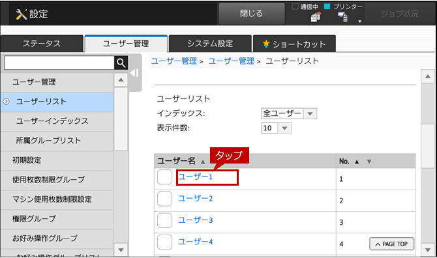Check the box for ユーザー3

(x=164, y=220)
